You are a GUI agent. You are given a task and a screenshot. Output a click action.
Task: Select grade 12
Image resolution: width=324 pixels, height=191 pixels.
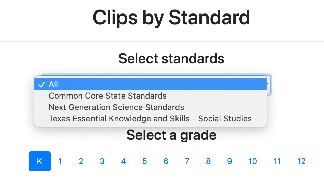pyautogui.click(x=301, y=161)
